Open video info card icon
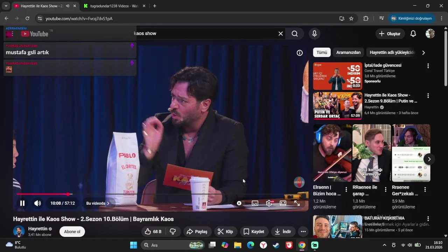 click(300, 53)
